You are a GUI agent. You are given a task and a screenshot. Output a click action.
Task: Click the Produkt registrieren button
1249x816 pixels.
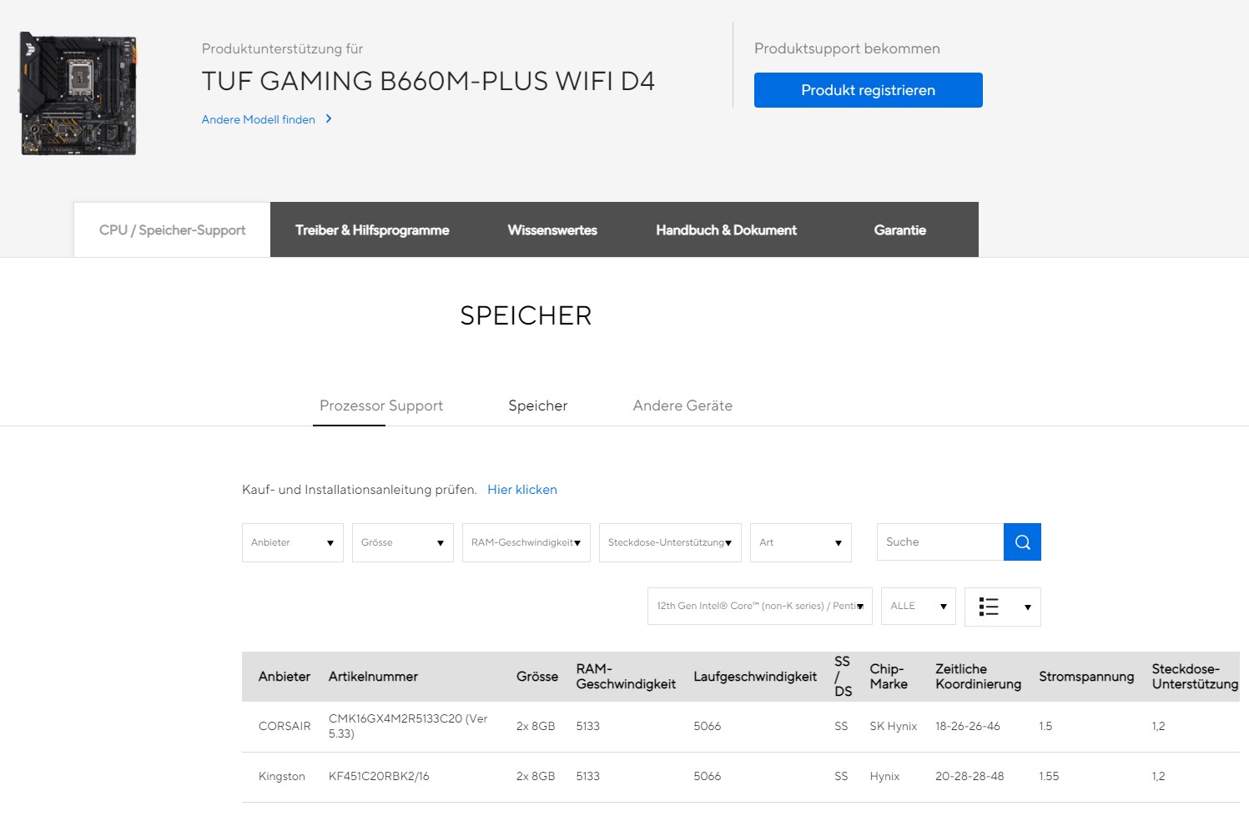869,90
